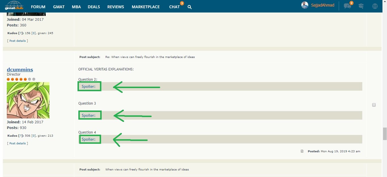Click the graduation cap icon
387x177 pixels.
(361, 6)
